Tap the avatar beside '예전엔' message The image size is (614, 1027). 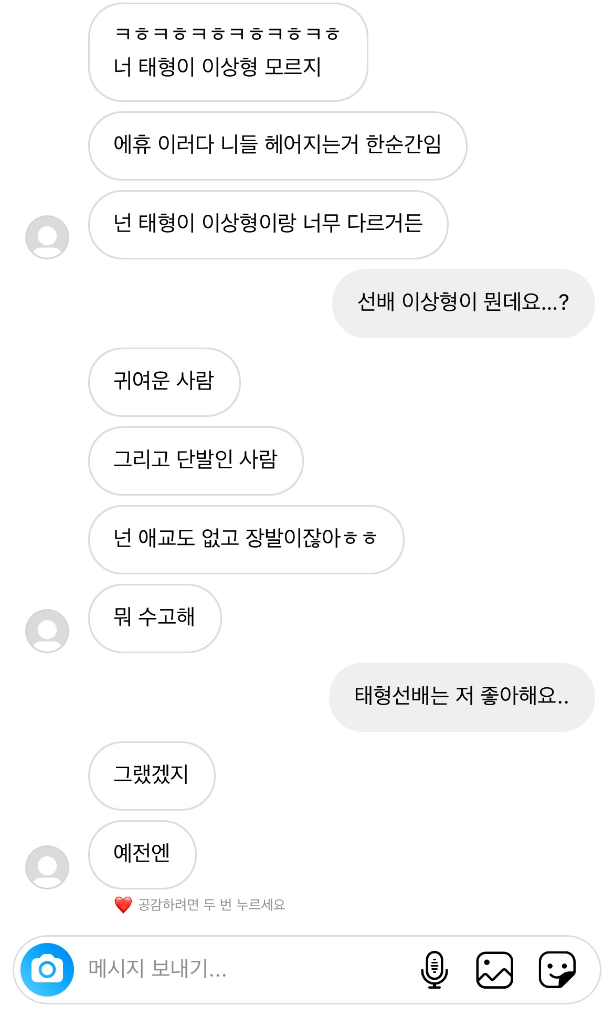tap(47, 867)
